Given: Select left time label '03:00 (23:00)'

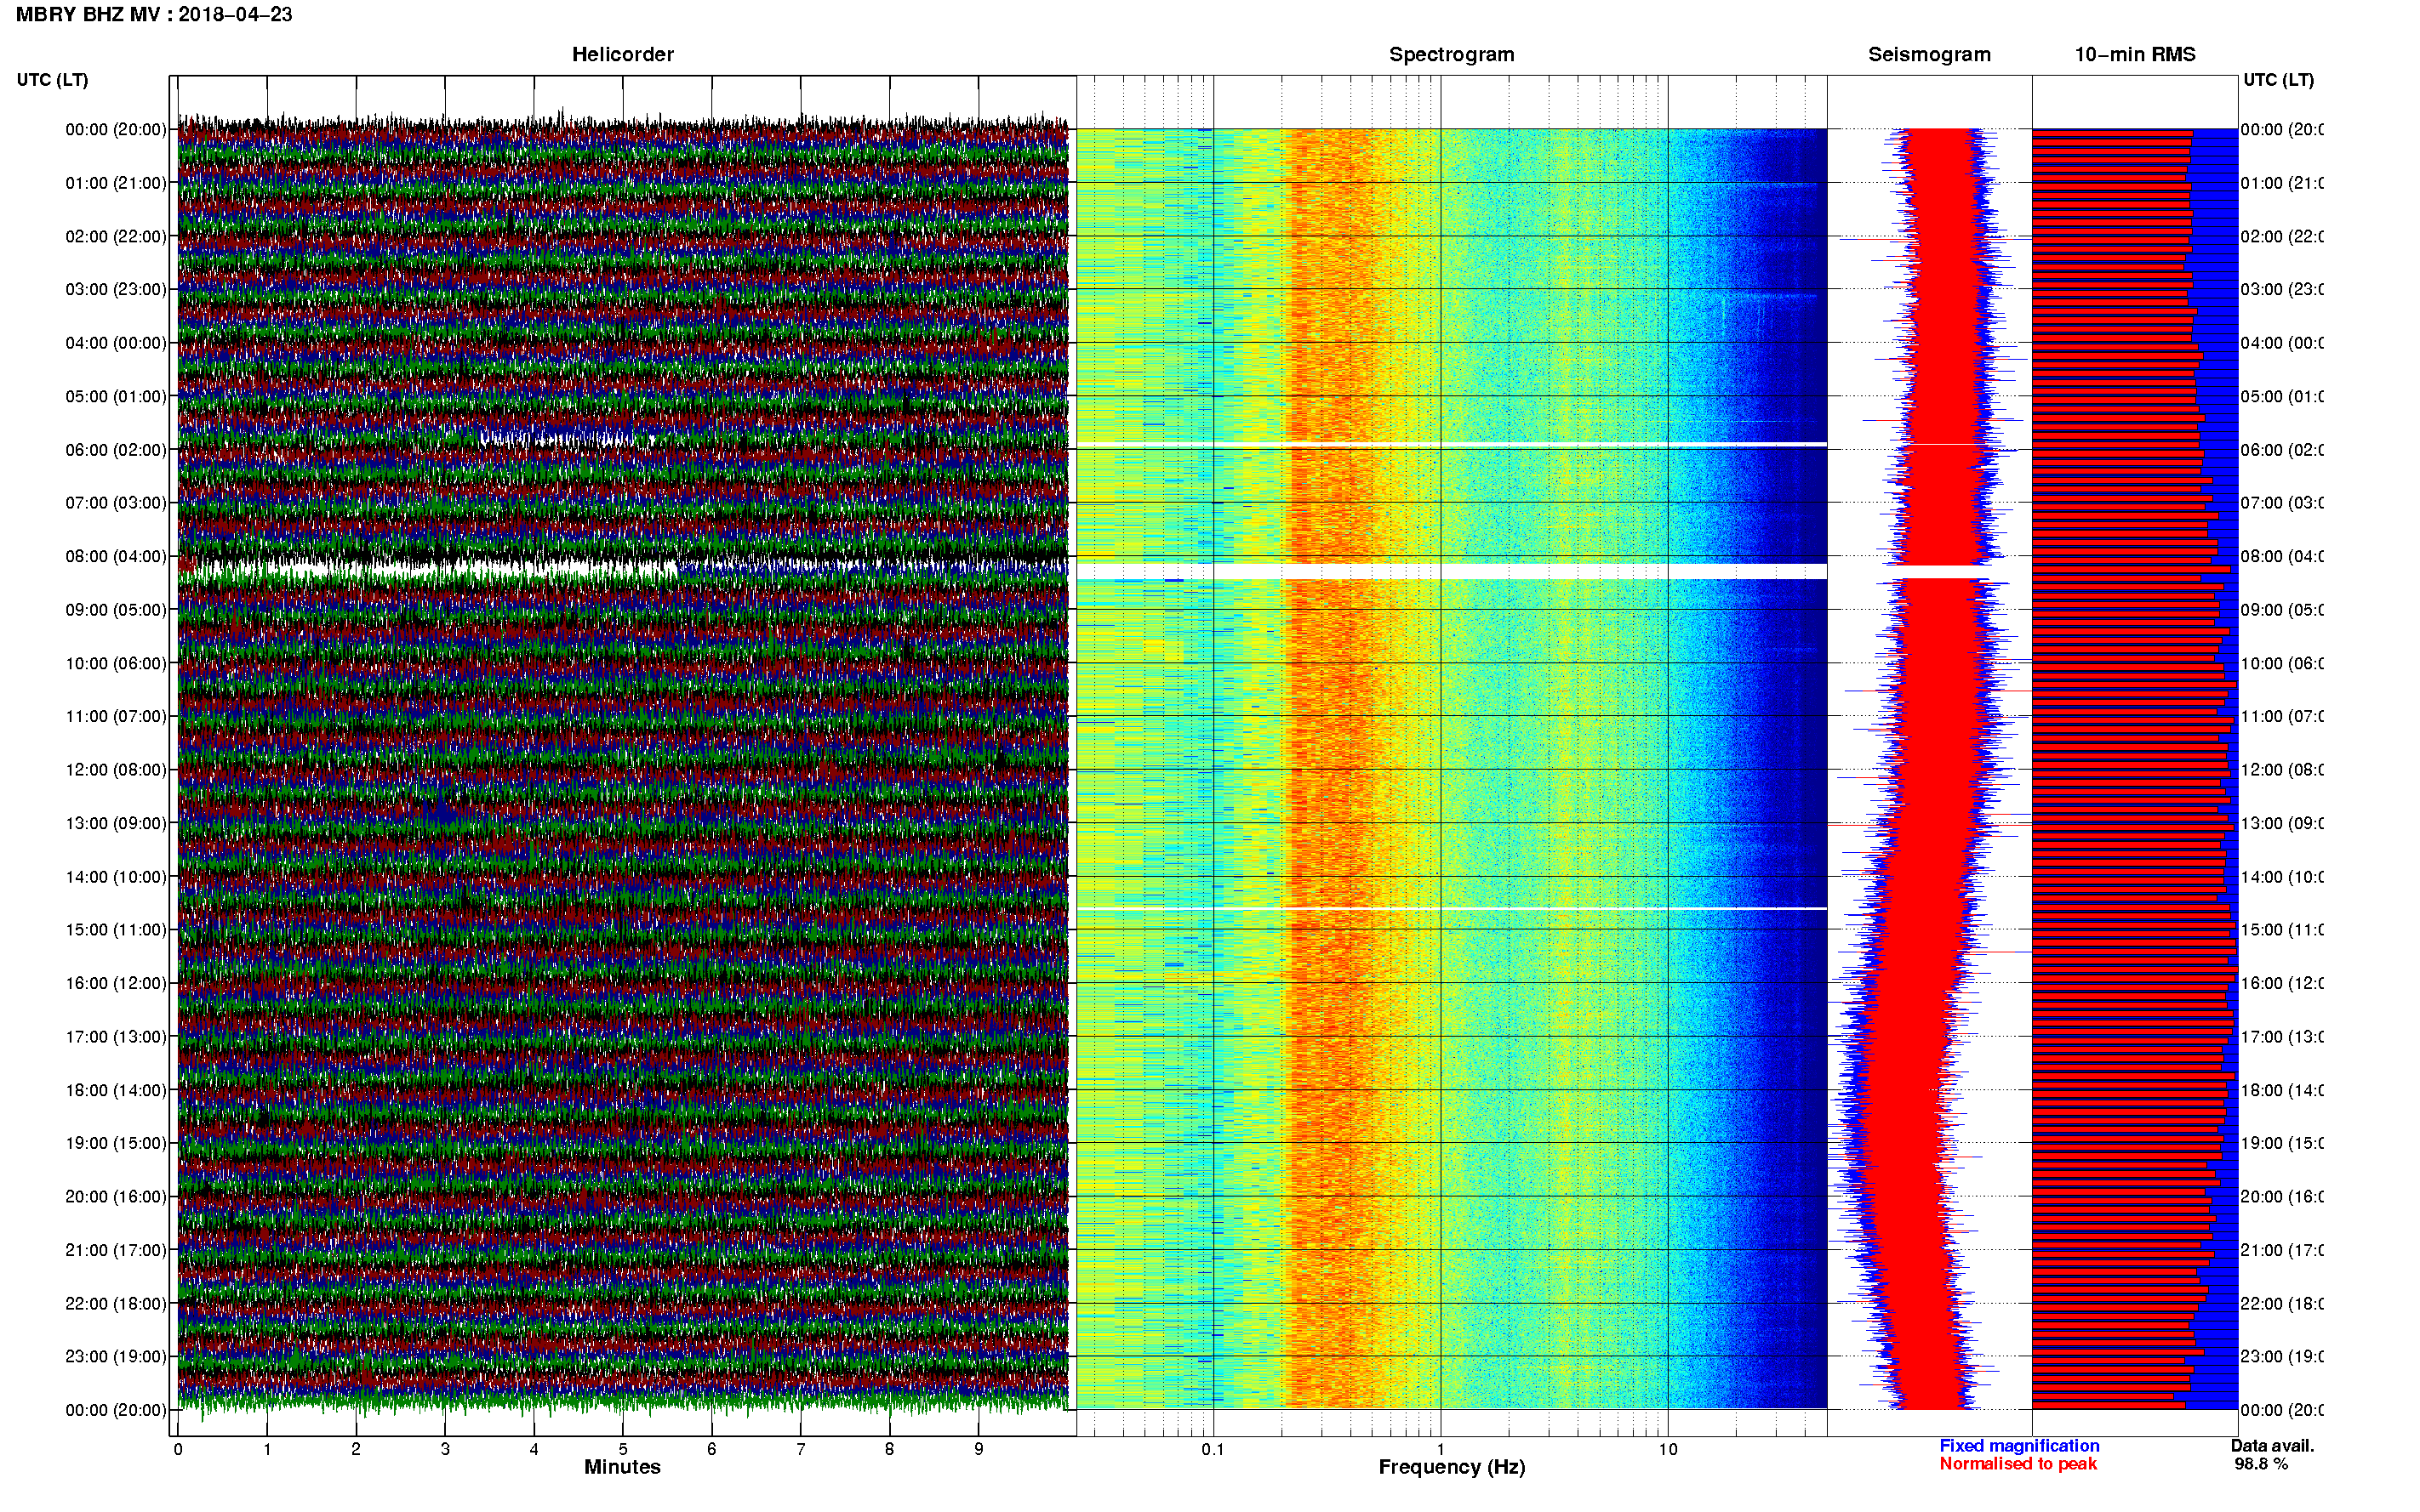Looking at the screenshot, I should pos(116,289).
